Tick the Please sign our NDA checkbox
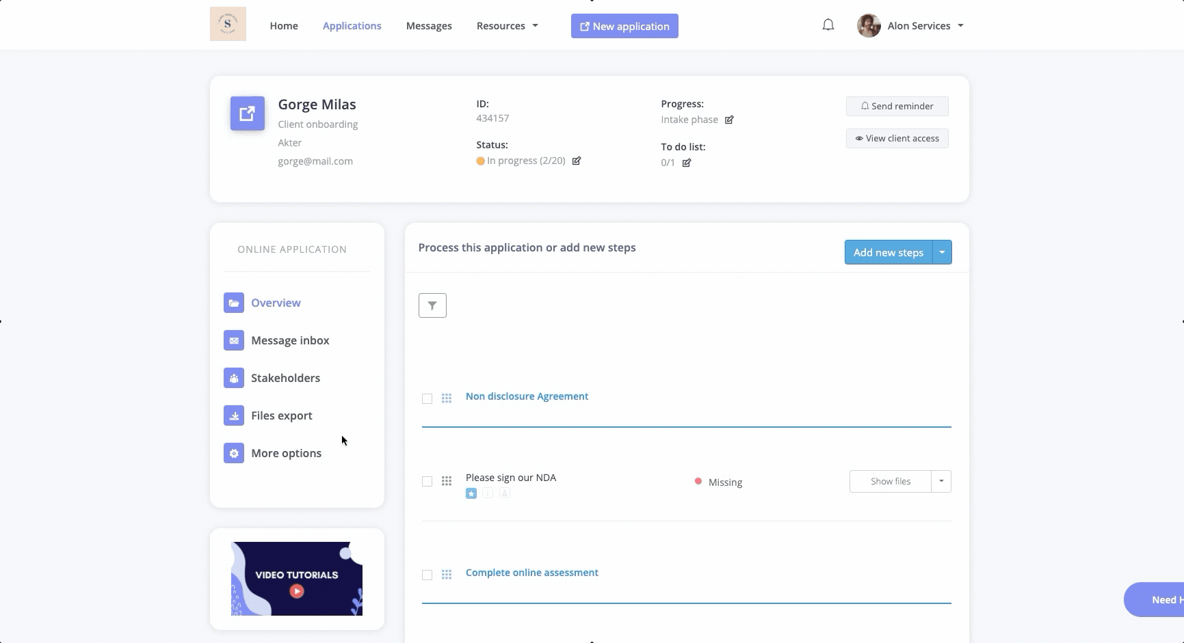 pyautogui.click(x=427, y=482)
